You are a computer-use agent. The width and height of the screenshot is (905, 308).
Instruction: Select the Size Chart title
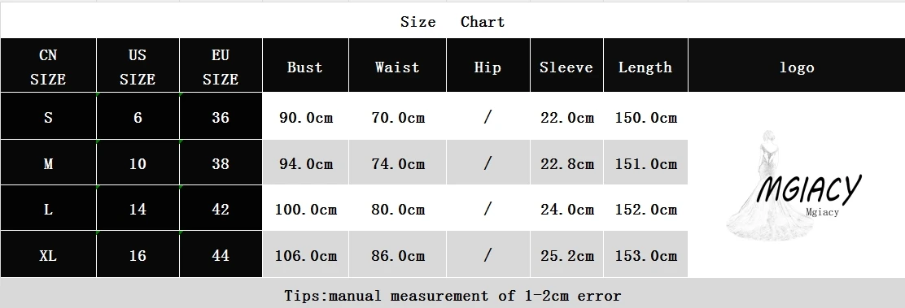tap(452, 22)
